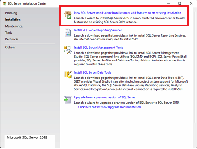Select the Installation section
This screenshot has height=149, width=197.
point(13,20)
